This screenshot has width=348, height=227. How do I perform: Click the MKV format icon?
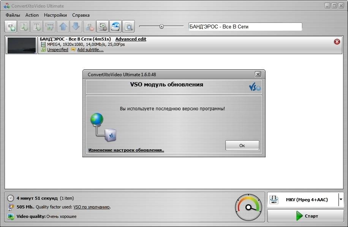pos(274,200)
